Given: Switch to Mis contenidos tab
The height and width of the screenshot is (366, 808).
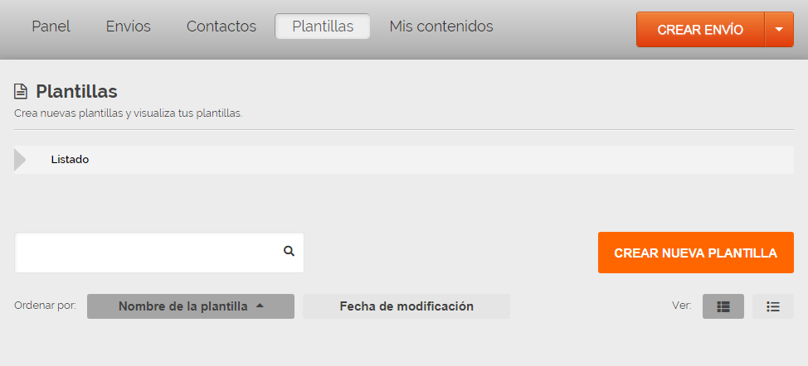Looking at the screenshot, I should click(441, 26).
